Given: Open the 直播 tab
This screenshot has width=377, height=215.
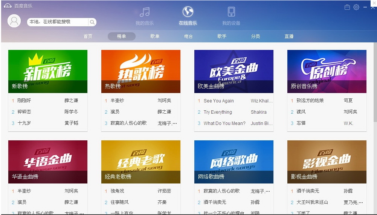Looking at the screenshot, I should click(289, 36).
